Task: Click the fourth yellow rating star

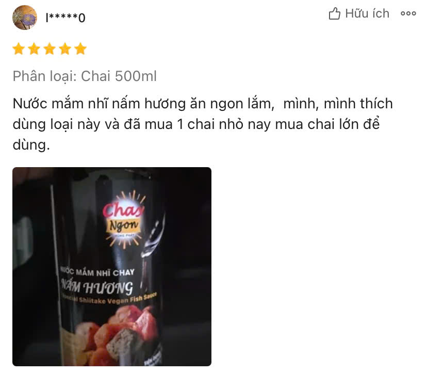Action: [65, 49]
